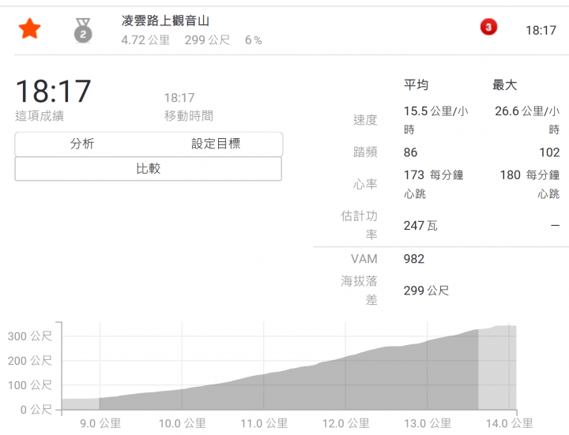Click max cadence value 102
This screenshot has height=435, width=569.
549,152
